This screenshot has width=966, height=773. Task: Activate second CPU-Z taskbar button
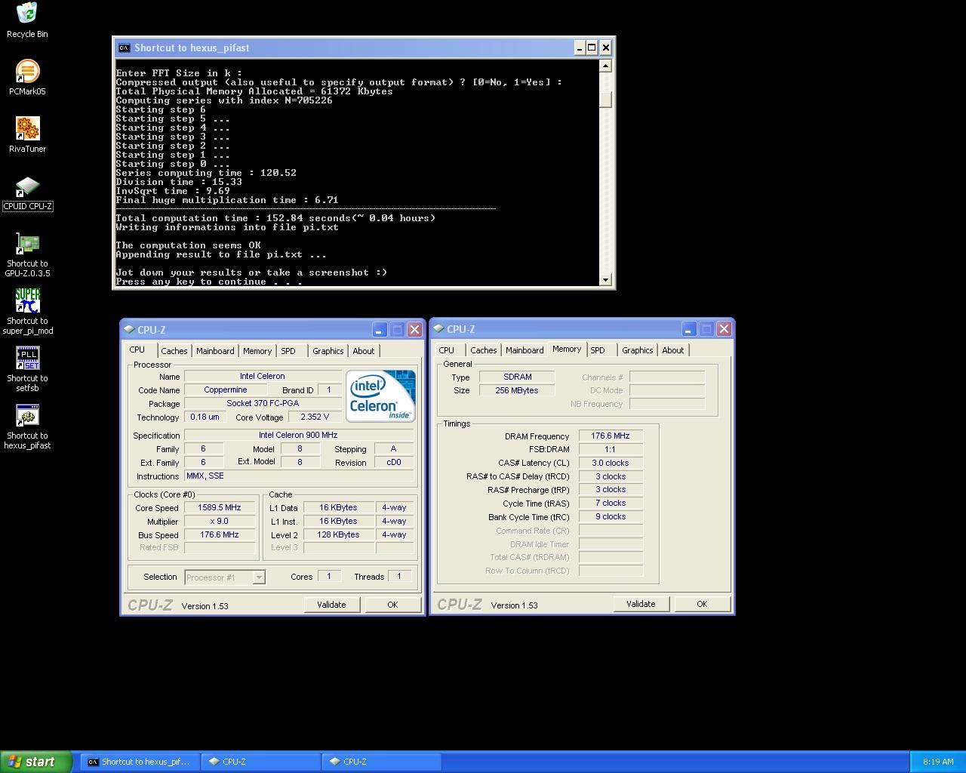(381, 762)
